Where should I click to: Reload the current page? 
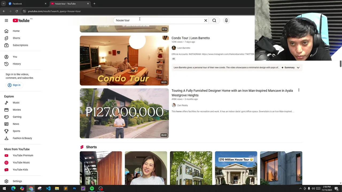coord(17,11)
